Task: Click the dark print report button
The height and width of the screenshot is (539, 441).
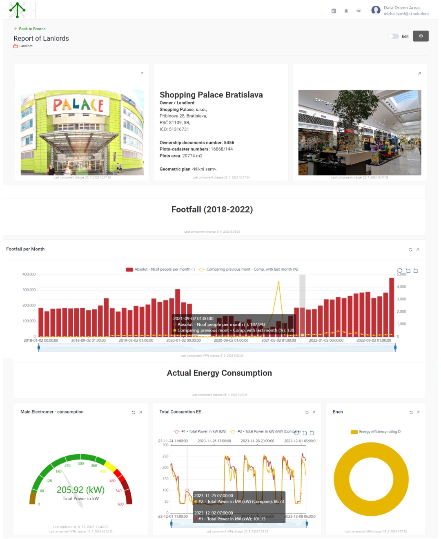Action: 421,36
